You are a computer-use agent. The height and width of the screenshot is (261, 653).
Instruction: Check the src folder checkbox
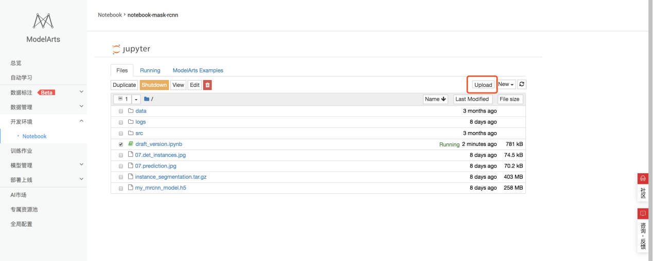click(x=121, y=134)
